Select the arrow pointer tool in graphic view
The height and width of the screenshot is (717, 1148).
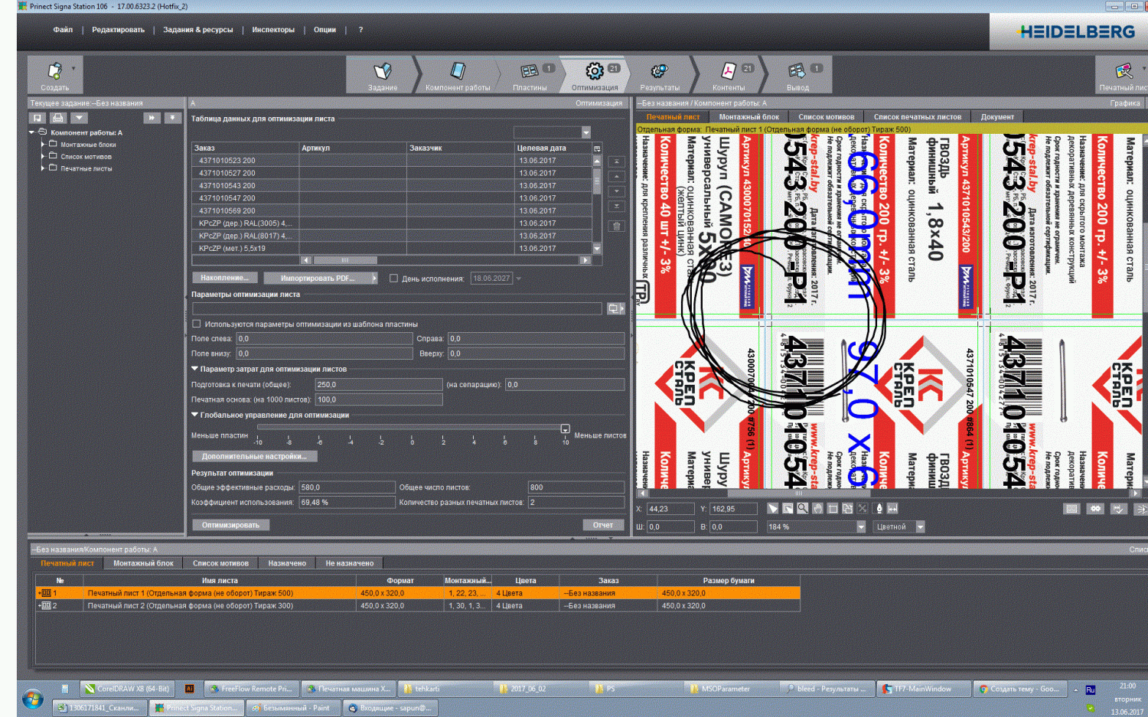coord(773,508)
